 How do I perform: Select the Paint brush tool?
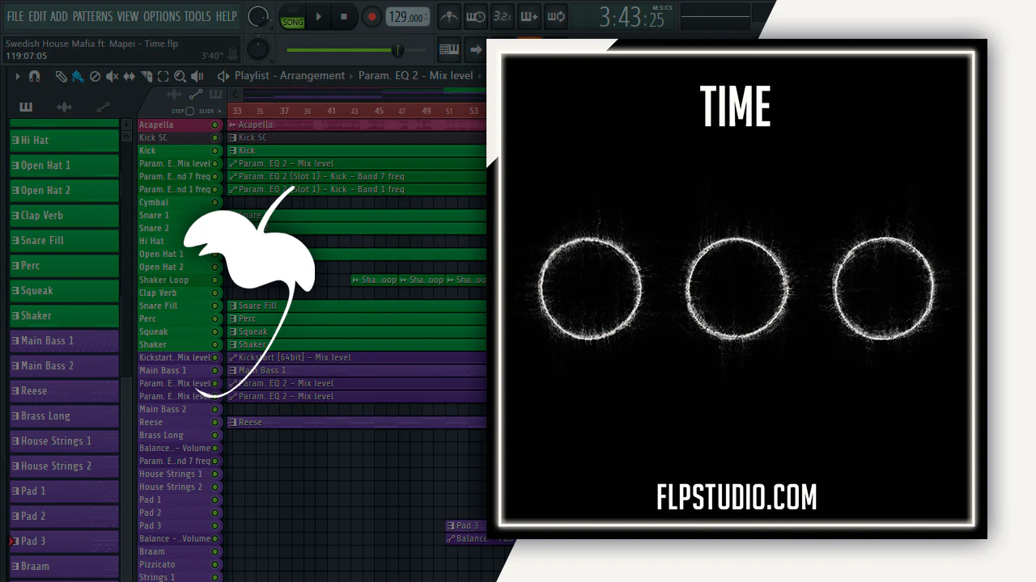pyautogui.click(x=78, y=76)
